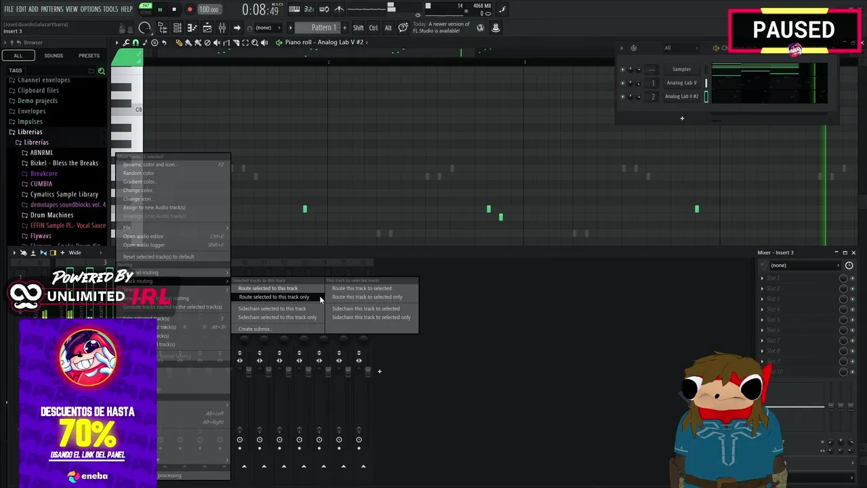Open the mixer input (none) dropdown
The height and width of the screenshot is (488, 867).
tap(804, 265)
